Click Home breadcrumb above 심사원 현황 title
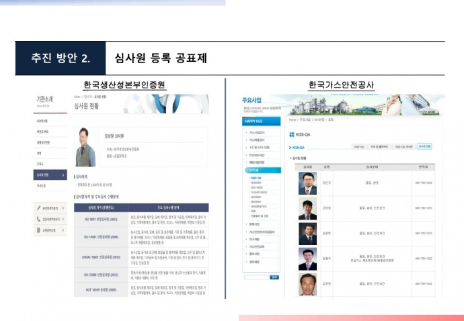This screenshot has width=464, height=321. pyautogui.click(x=77, y=97)
